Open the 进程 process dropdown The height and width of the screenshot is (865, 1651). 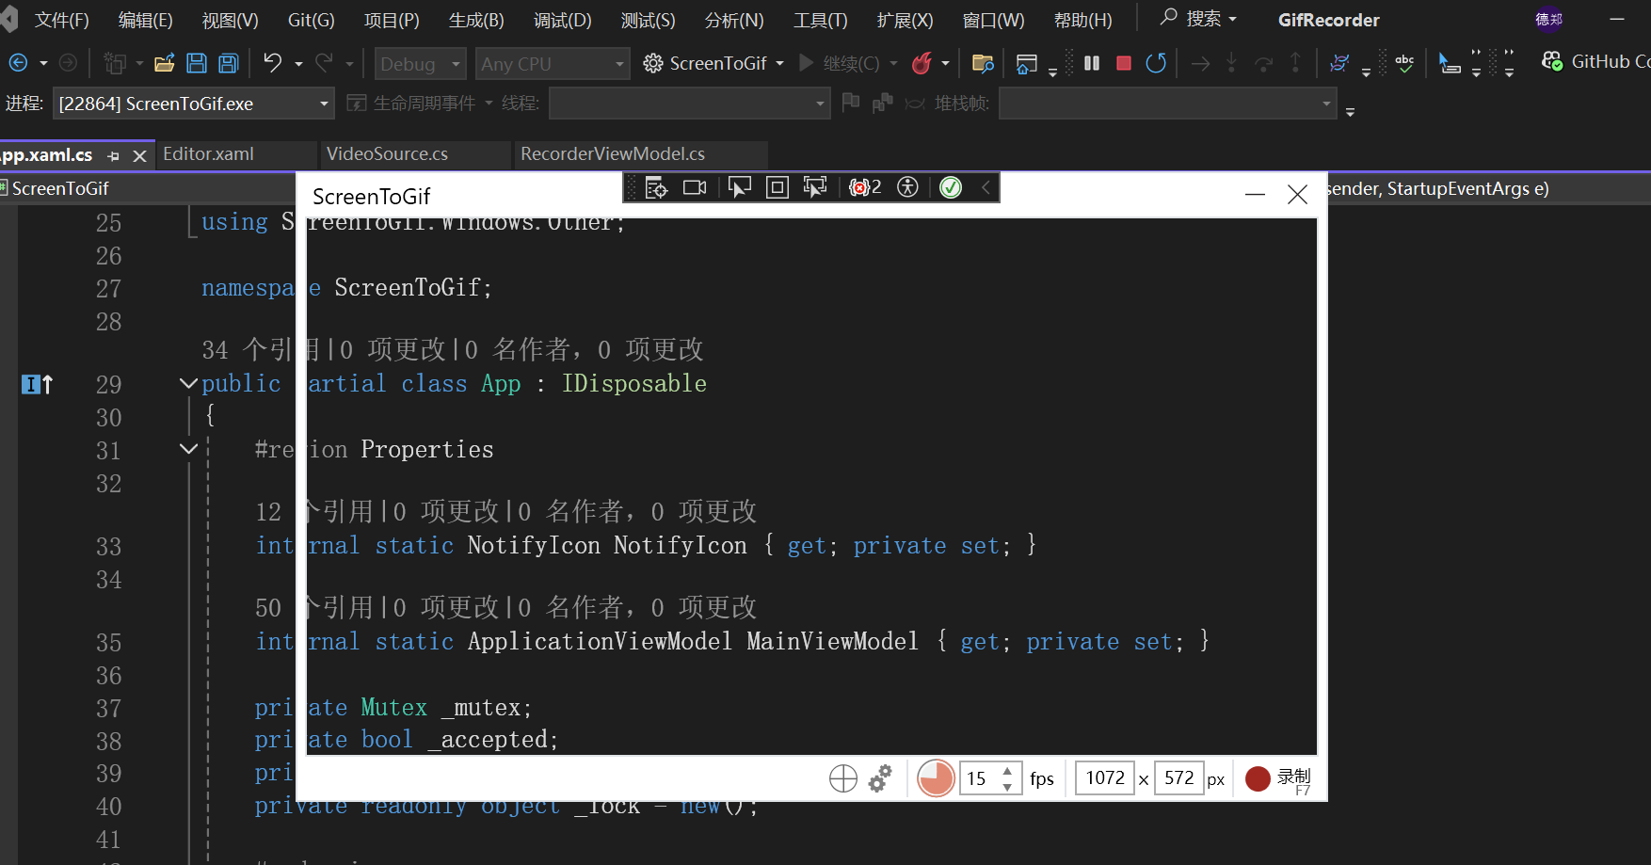(x=194, y=104)
